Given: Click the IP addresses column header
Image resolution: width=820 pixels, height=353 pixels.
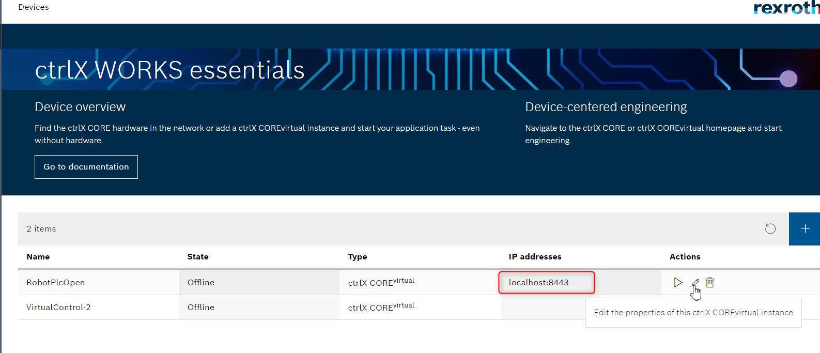Looking at the screenshot, I should (x=535, y=256).
